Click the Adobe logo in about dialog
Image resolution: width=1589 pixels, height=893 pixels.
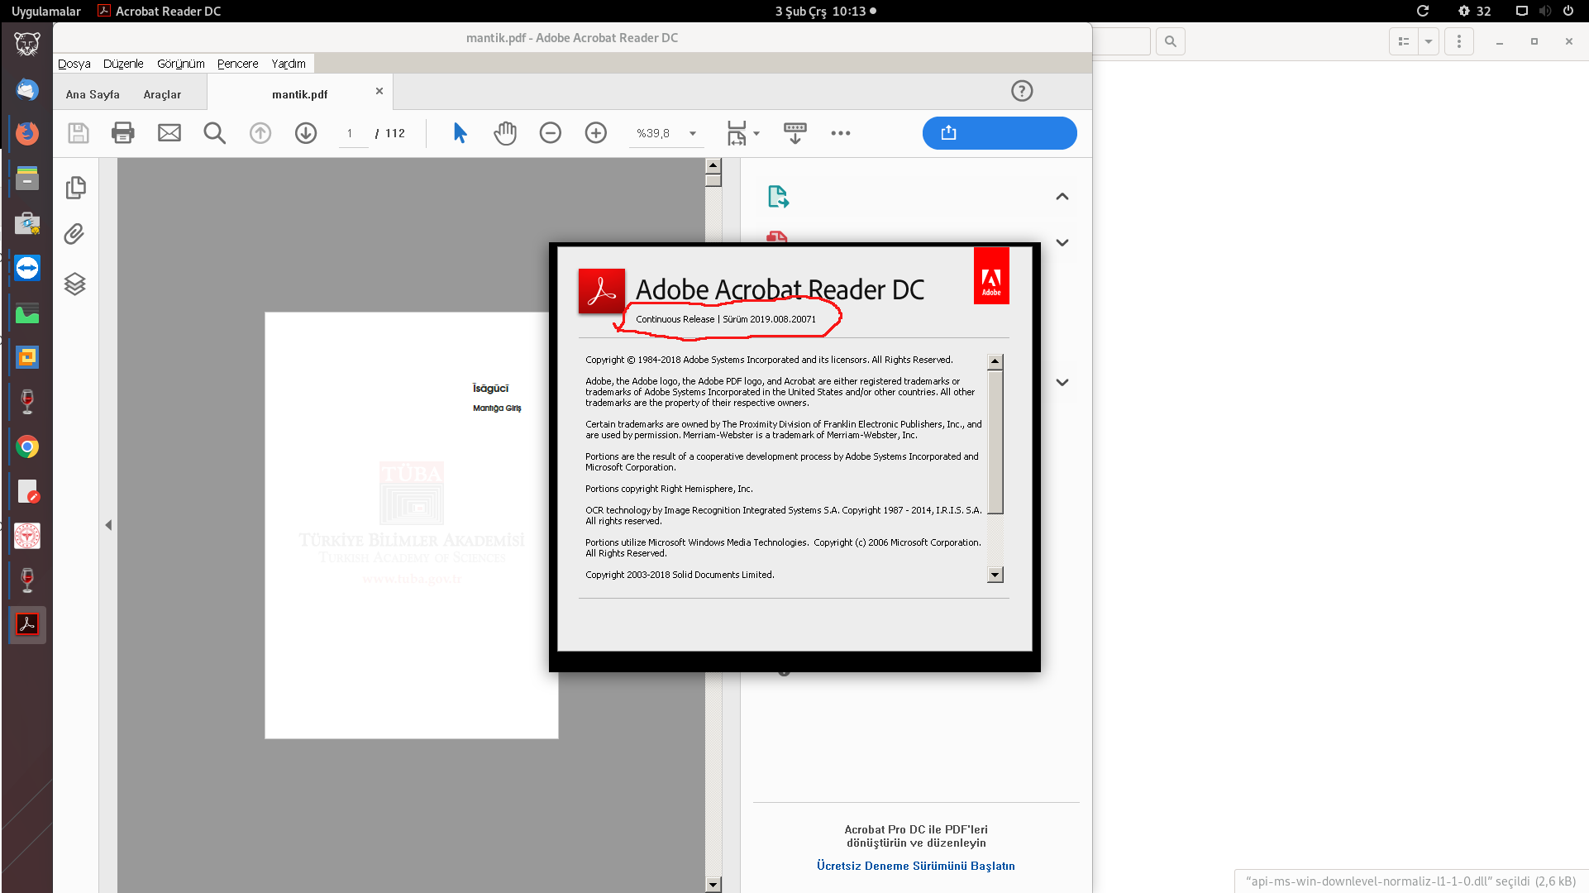(991, 276)
